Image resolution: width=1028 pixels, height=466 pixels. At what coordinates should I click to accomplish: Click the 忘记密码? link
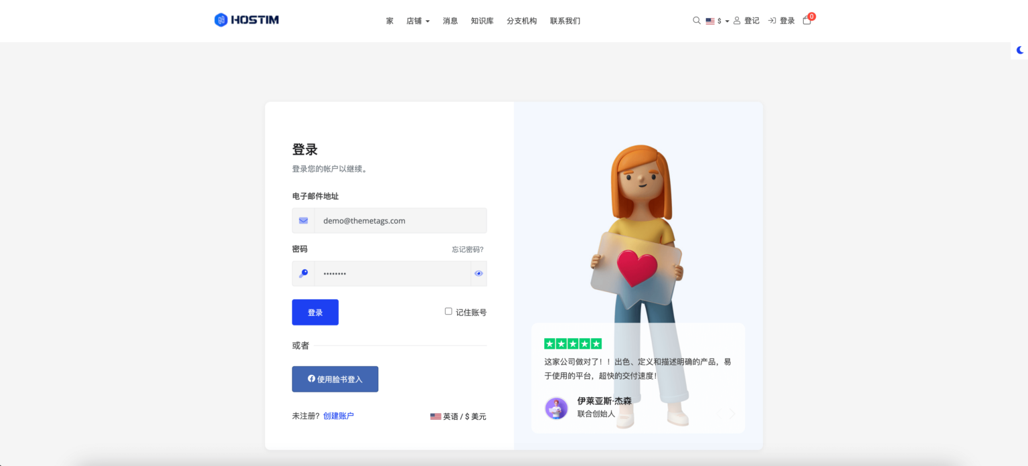pos(467,250)
